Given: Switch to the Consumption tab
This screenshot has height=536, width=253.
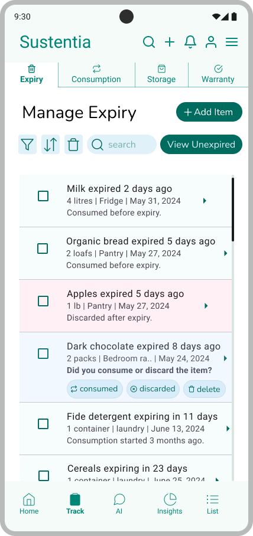Looking at the screenshot, I should click(96, 74).
